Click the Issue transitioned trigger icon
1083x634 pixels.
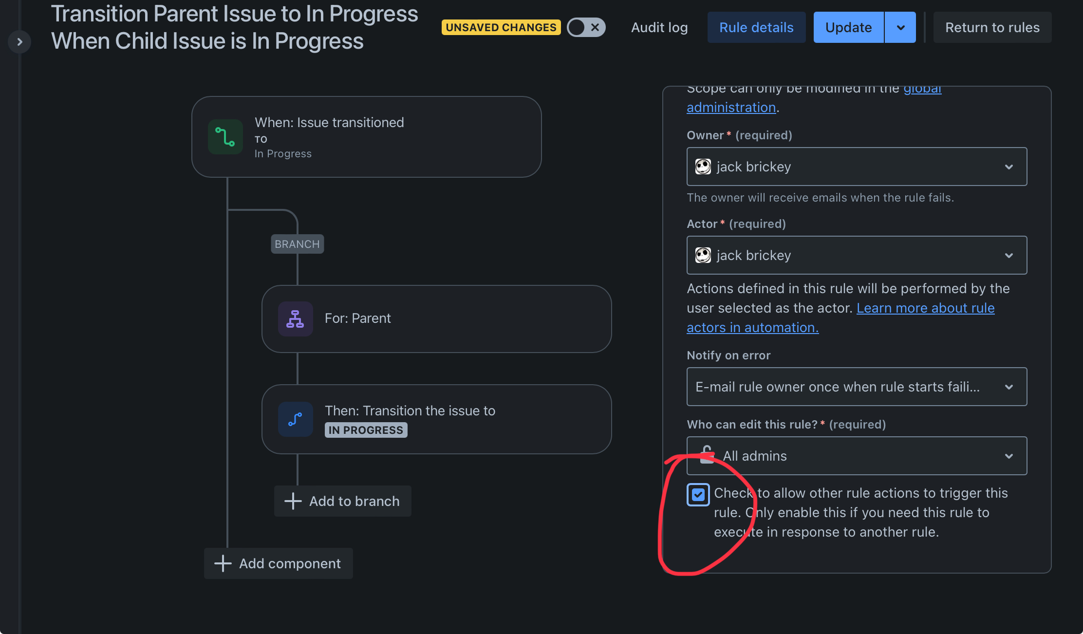tap(225, 137)
